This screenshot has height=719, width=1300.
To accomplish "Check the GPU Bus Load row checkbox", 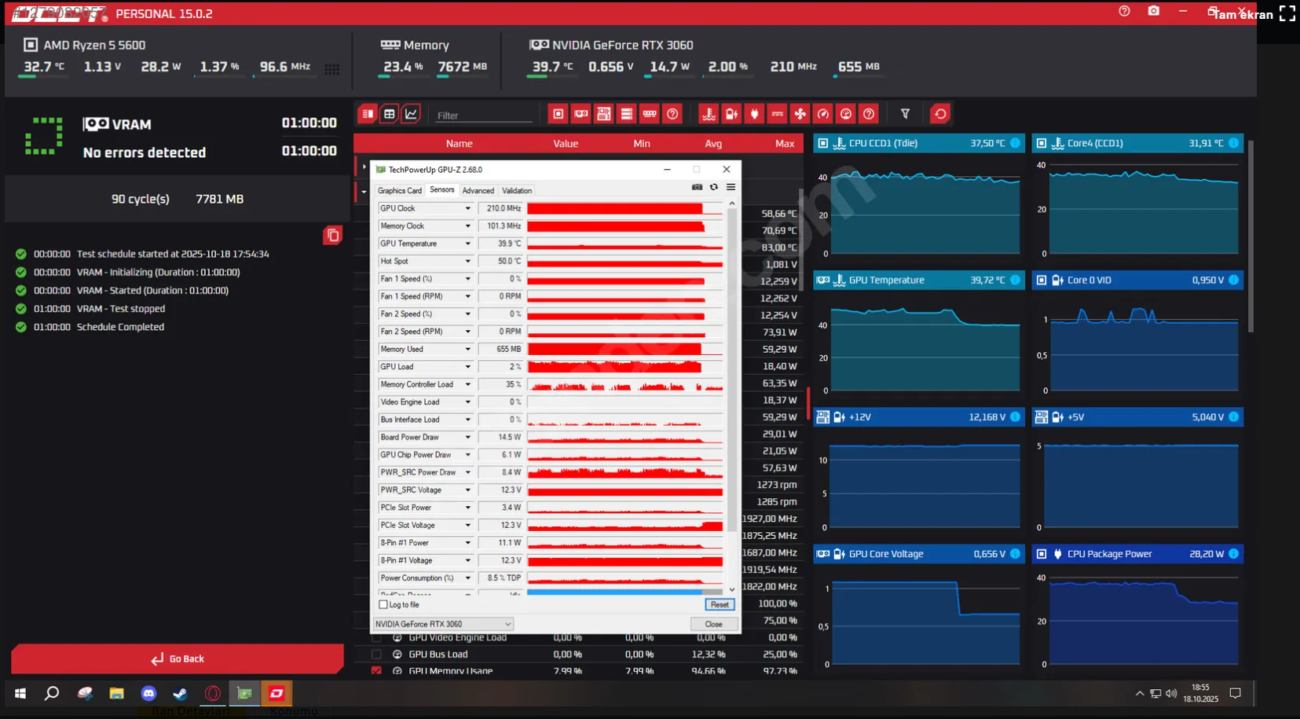I will click(376, 654).
